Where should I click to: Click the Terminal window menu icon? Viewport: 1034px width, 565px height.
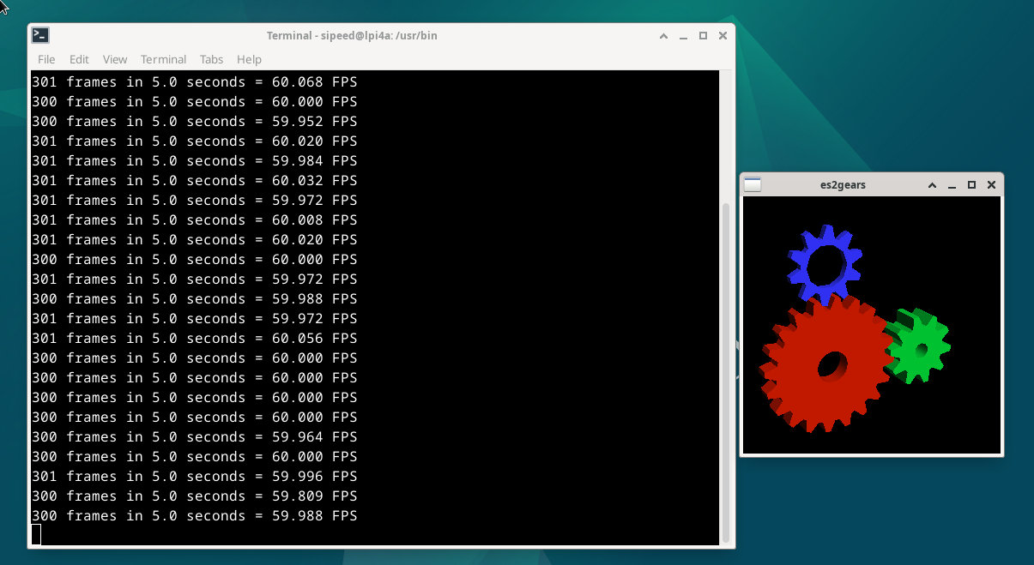coord(40,35)
